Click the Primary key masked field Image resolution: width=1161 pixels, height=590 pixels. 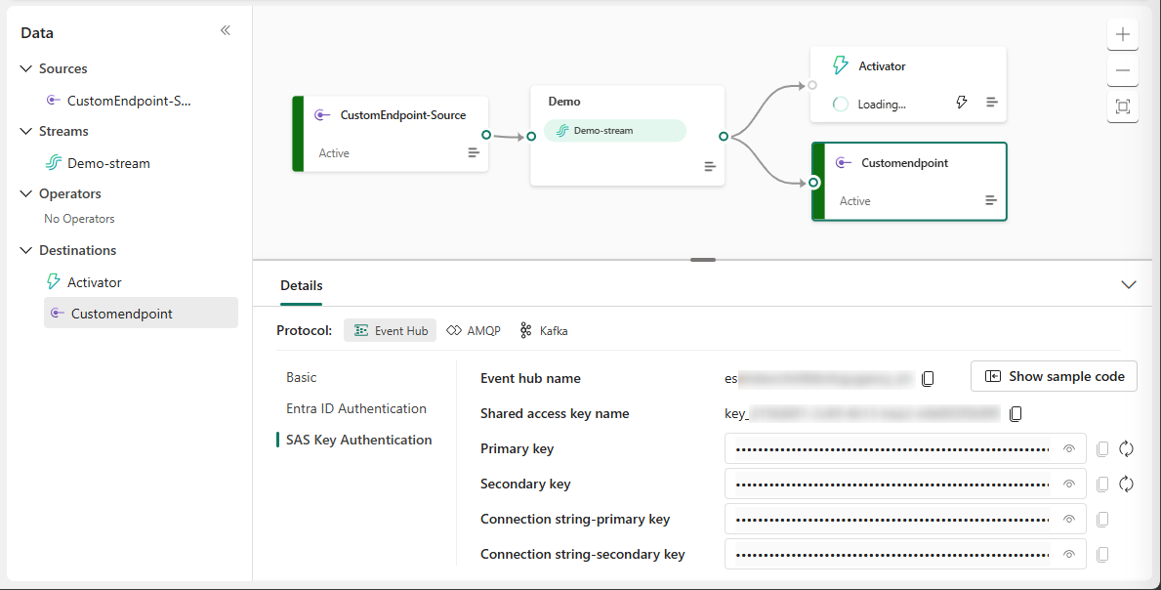pos(905,448)
